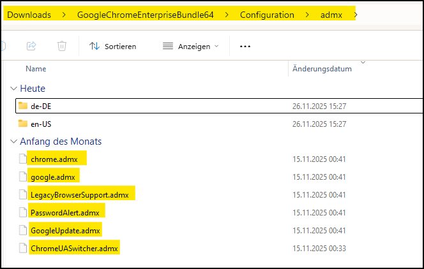Image resolution: width=424 pixels, height=269 pixels.
Task: Collapse the Heute group
Action: tap(13, 88)
